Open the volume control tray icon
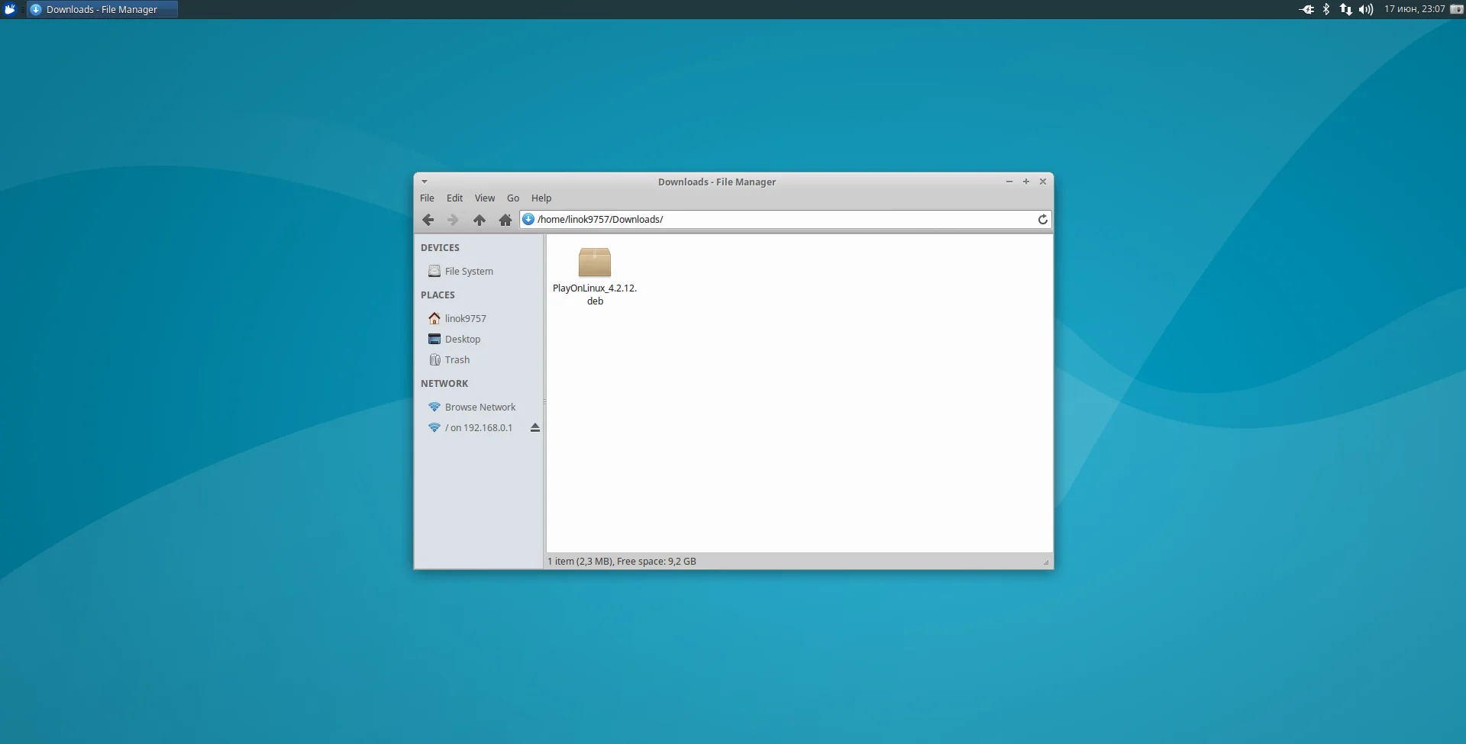The height and width of the screenshot is (744, 1466). point(1366,9)
